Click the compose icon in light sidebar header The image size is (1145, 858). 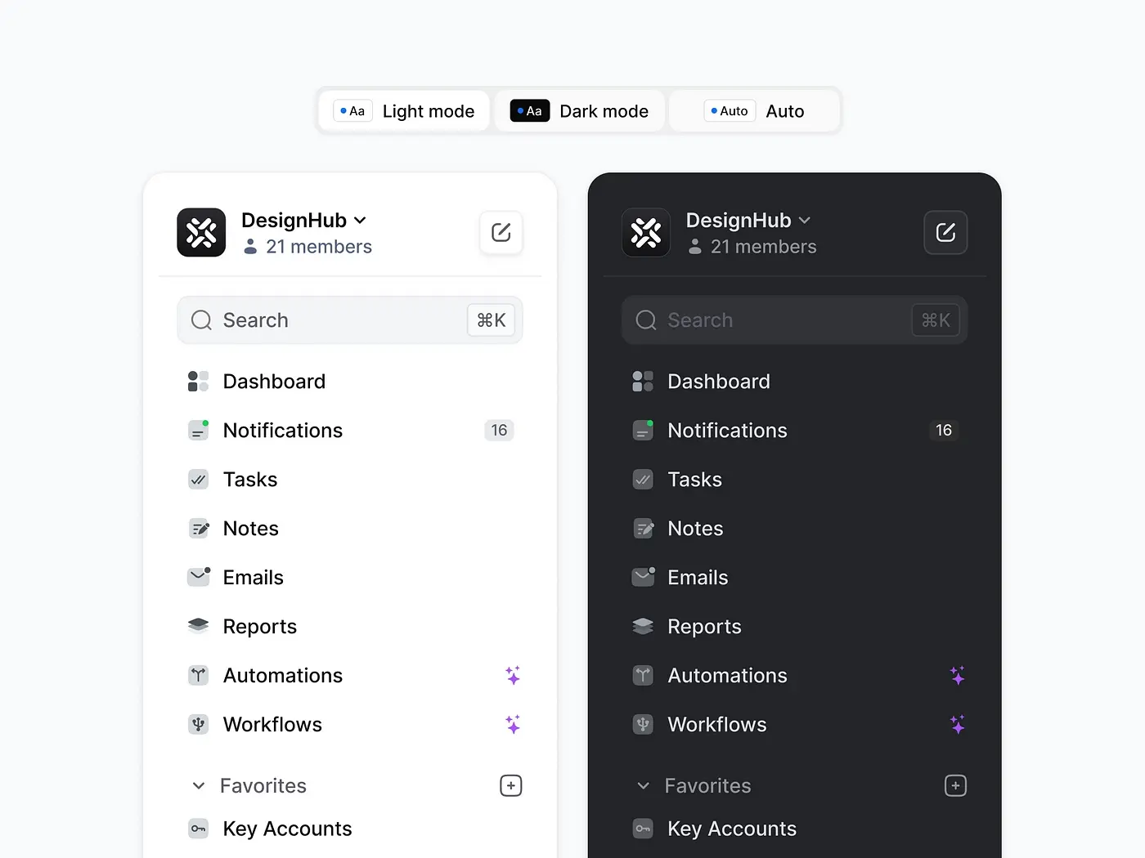pos(501,233)
